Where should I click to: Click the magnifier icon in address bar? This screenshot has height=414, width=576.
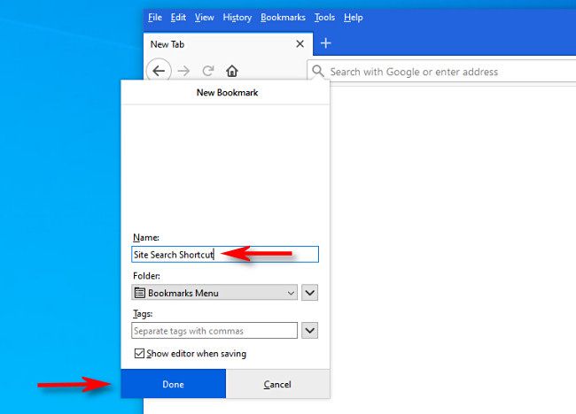pos(318,71)
